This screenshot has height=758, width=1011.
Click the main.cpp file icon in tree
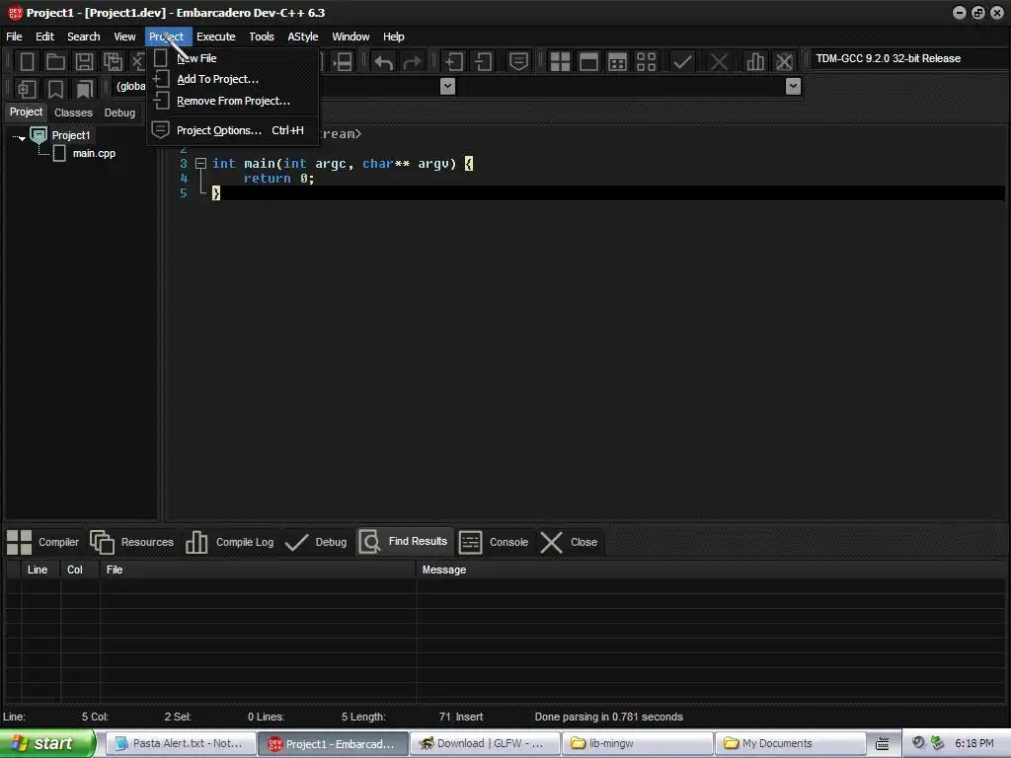pyautogui.click(x=59, y=153)
